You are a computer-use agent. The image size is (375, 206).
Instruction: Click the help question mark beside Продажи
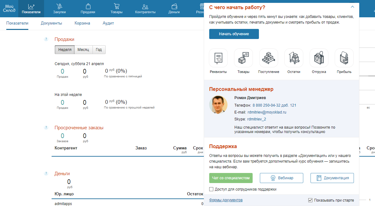click(x=46, y=39)
